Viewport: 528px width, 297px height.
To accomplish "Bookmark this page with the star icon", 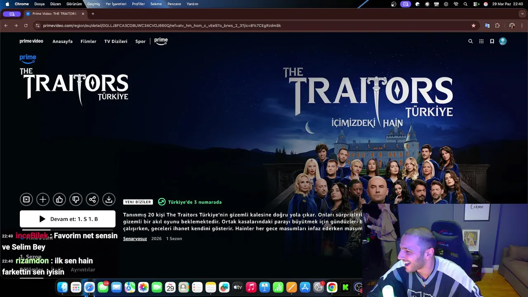I will [474, 26].
